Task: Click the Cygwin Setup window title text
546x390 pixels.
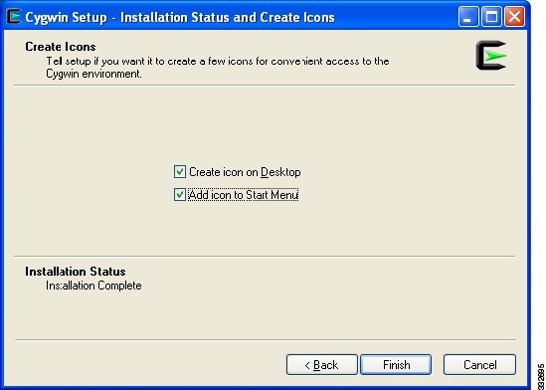Action: pyautogui.click(x=180, y=17)
